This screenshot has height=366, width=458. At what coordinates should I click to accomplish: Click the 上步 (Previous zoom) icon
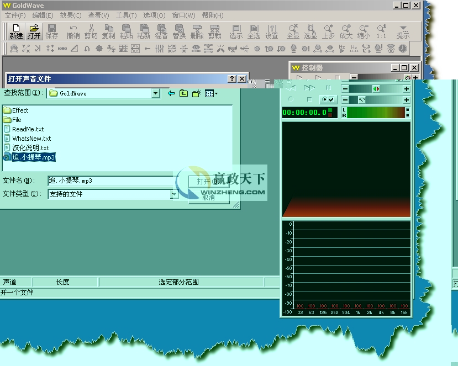coord(328,31)
